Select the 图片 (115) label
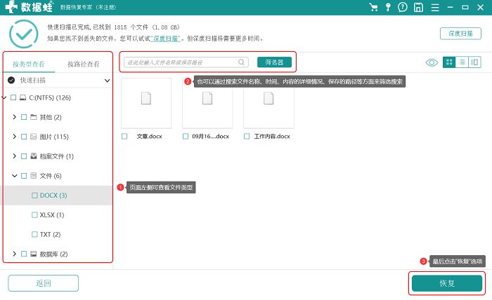 (54, 137)
